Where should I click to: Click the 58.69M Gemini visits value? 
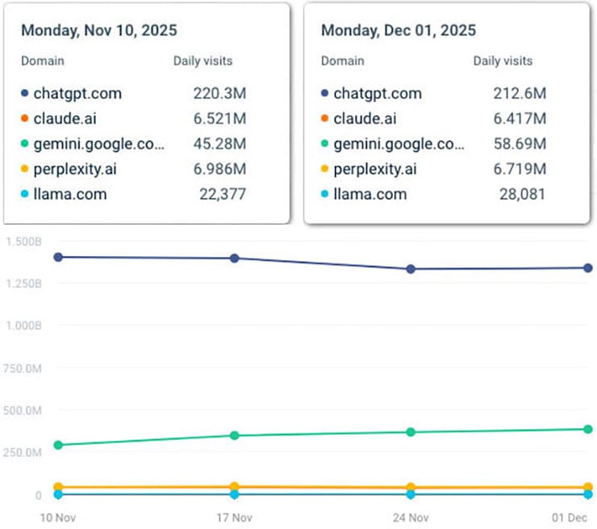520,145
